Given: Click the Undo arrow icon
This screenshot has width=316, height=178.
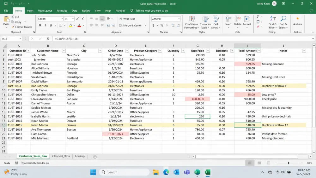Looking at the screenshot, I should click(12, 3).
